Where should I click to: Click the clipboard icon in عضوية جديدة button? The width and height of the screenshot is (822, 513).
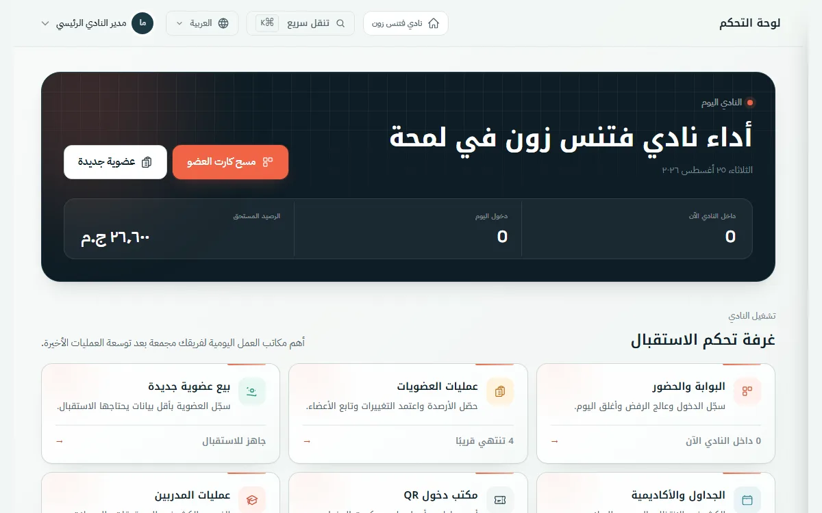(146, 162)
